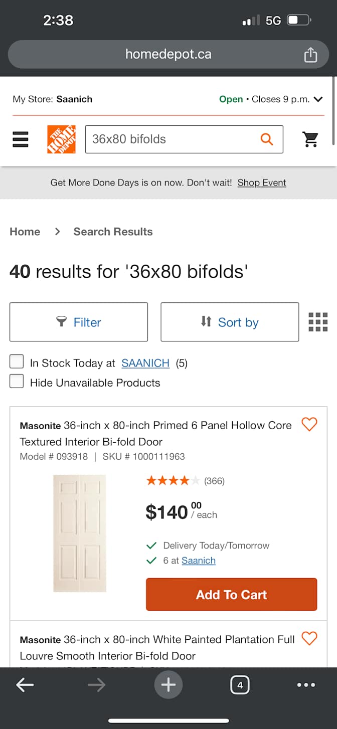Viewport: 337px width, 729px height.
Task: Expand store hours dropdown chevron
Action: click(318, 99)
